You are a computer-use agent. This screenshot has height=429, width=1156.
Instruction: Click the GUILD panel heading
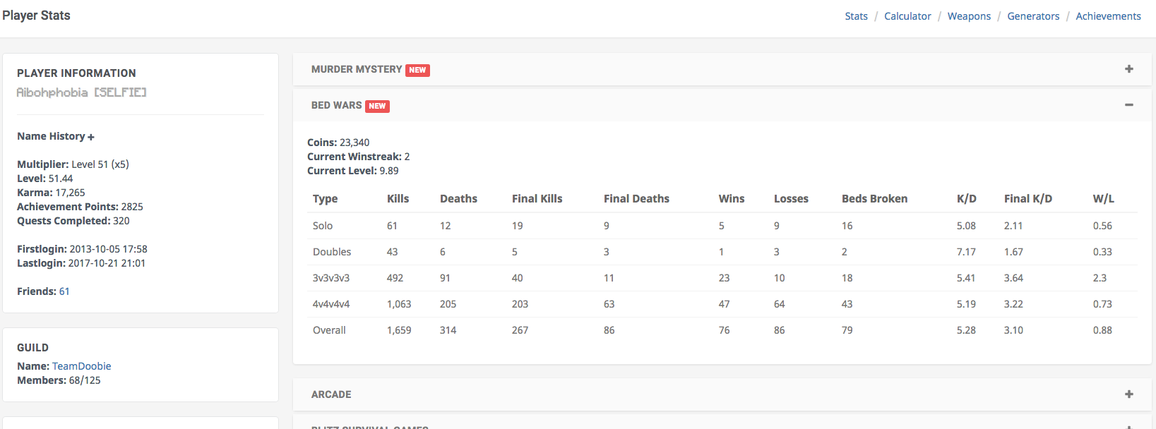coord(32,348)
